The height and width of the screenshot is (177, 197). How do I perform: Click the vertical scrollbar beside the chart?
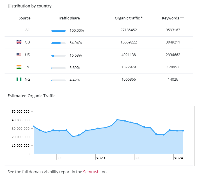(194, 136)
